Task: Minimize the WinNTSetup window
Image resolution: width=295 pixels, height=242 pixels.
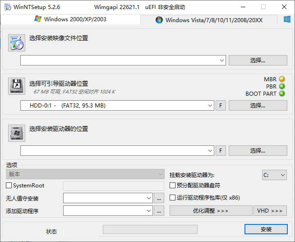Action: tap(243, 7)
